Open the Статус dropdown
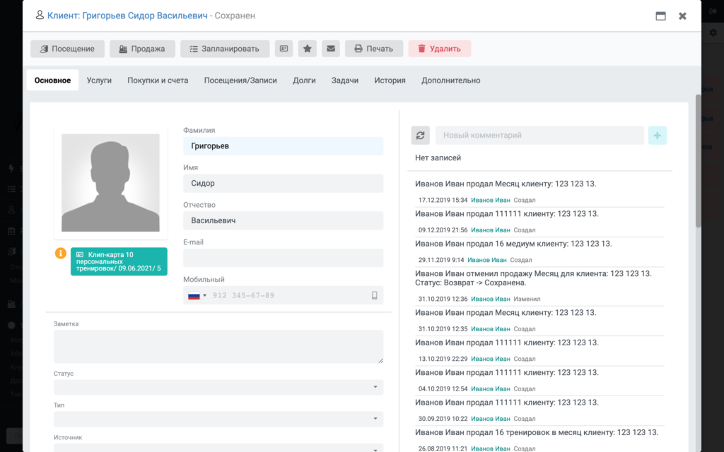Image resolution: width=724 pixels, height=452 pixels. [218, 387]
